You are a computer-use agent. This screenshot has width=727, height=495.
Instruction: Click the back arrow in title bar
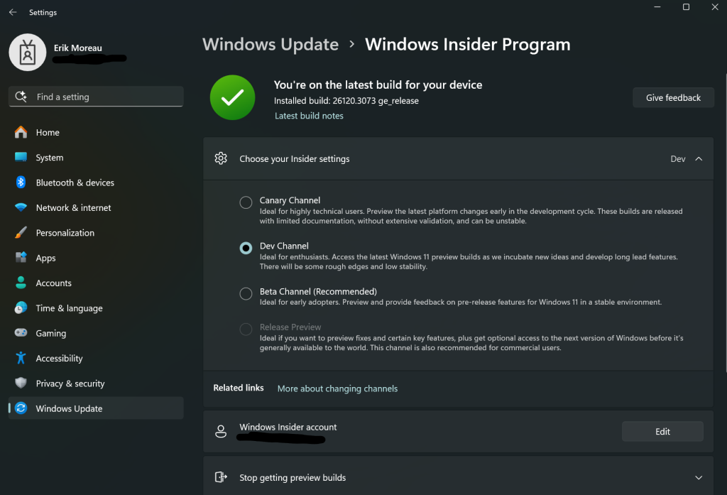click(x=13, y=12)
